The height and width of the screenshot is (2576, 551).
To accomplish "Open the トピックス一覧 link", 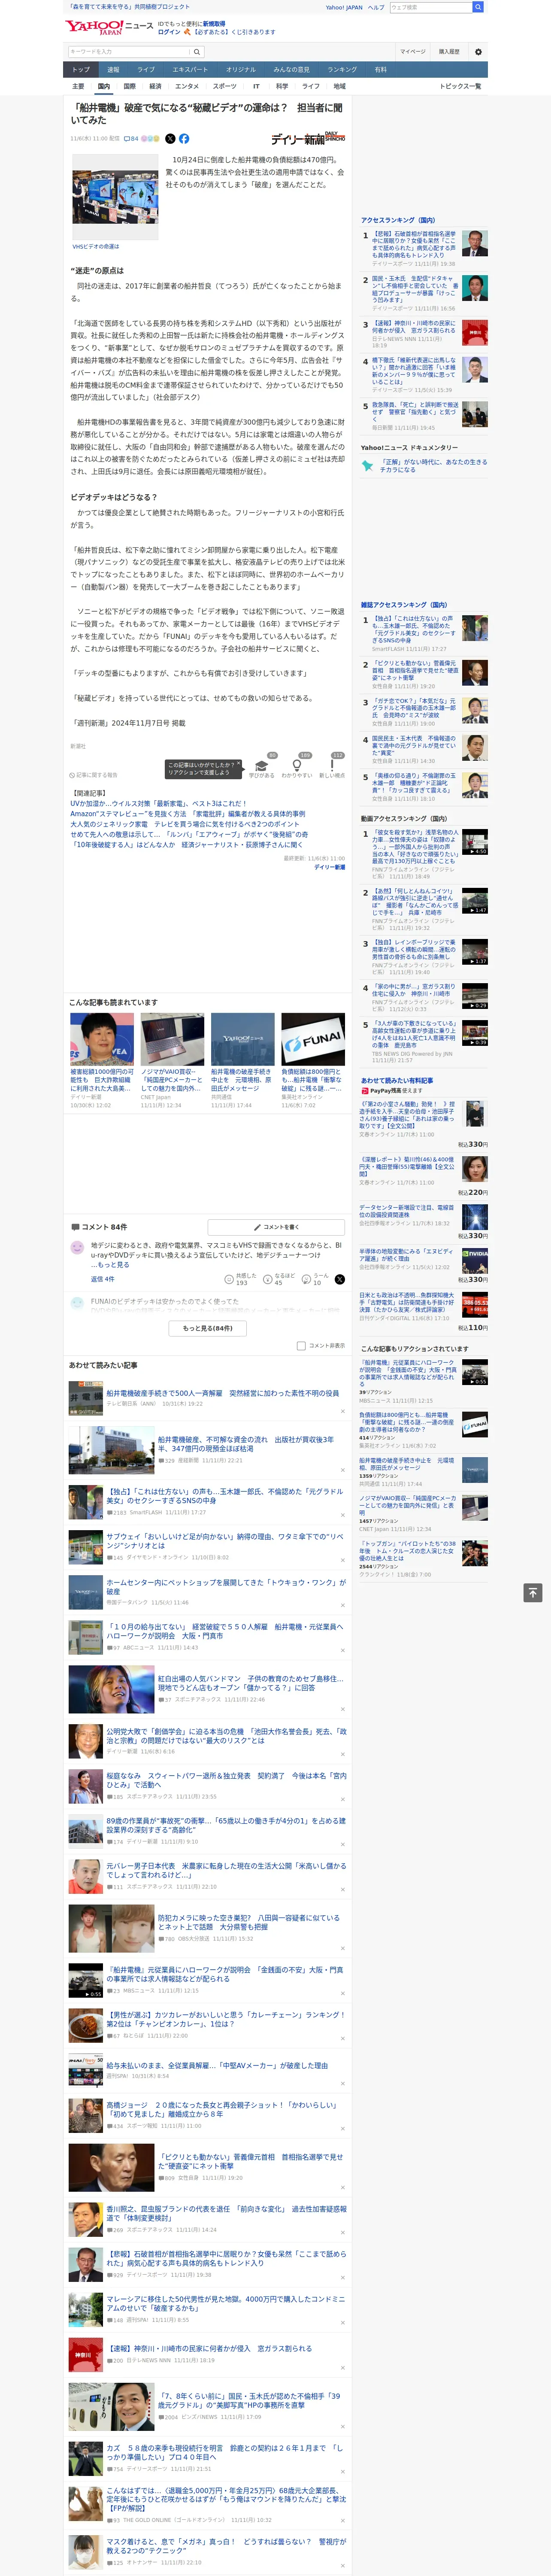I will 460,86.
